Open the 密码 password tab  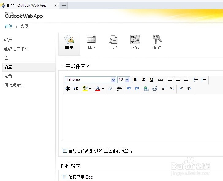point(157,42)
